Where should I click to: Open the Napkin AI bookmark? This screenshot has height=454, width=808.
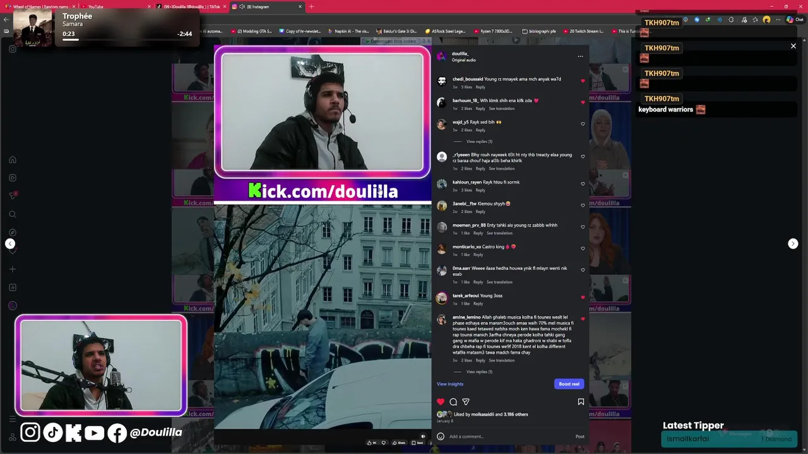point(348,31)
